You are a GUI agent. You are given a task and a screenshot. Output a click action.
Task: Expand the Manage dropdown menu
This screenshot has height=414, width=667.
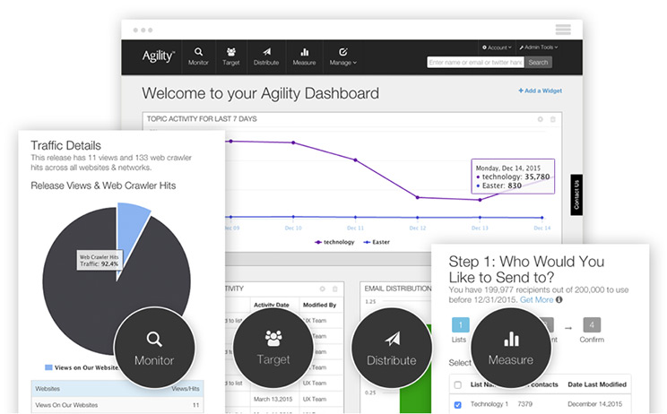[342, 56]
